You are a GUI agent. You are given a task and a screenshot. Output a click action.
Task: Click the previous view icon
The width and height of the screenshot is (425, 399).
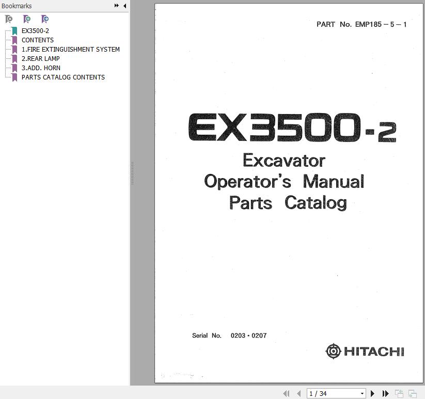[x=399, y=394]
